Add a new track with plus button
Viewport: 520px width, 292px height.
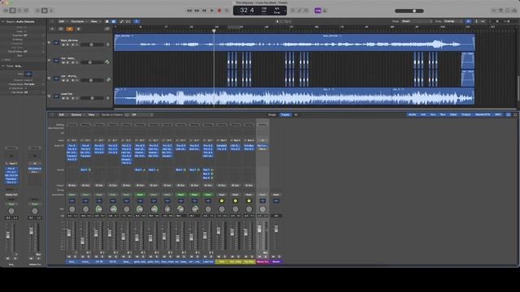[52, 29]
